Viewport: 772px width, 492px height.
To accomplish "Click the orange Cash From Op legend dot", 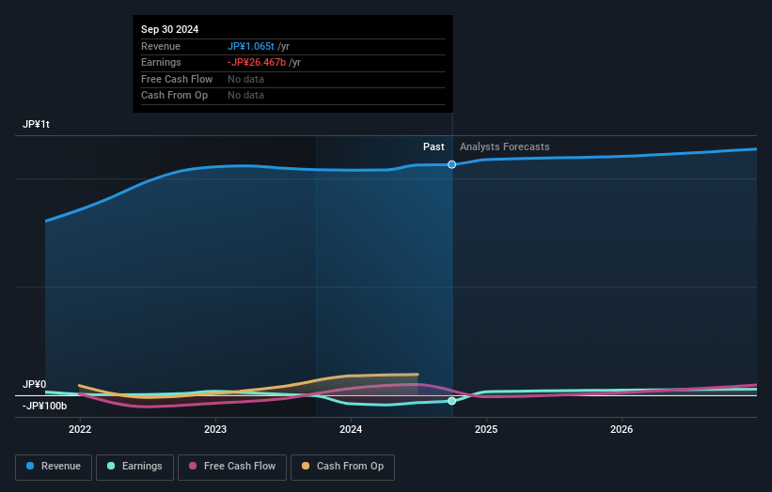I will [x=306, y=466].
